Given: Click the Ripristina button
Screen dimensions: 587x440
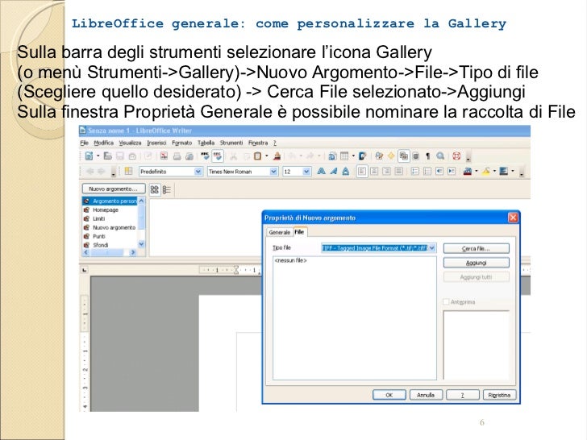Looking at the screenshot, I should click(499, 395).
